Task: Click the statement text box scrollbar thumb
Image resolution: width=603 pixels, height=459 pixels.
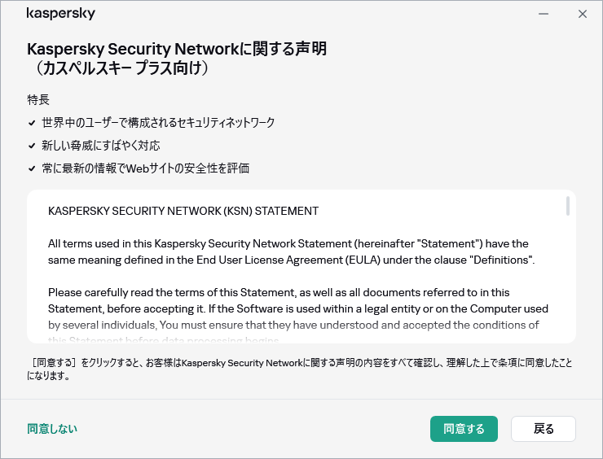Action: coord(567,206)
